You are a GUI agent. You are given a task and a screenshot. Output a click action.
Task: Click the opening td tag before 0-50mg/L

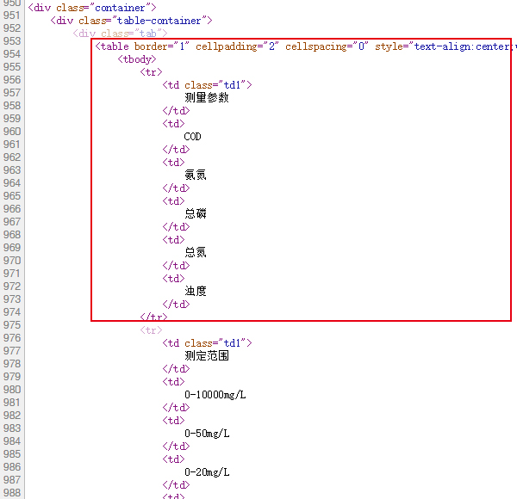pyautogui.click(x=173, y=421)
